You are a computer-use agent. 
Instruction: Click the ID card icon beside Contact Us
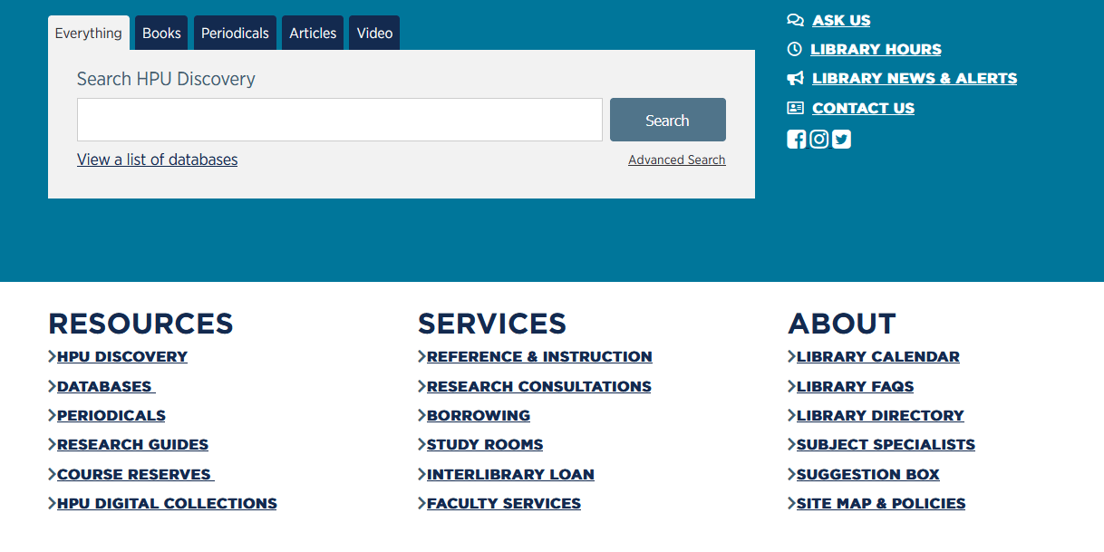point(796,108)
